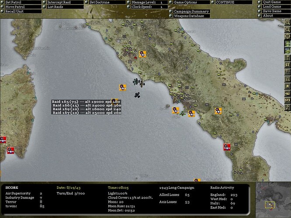Click the Axis Losses 53 entry
The width and height of the screenshot is (291, 218).
174,202
